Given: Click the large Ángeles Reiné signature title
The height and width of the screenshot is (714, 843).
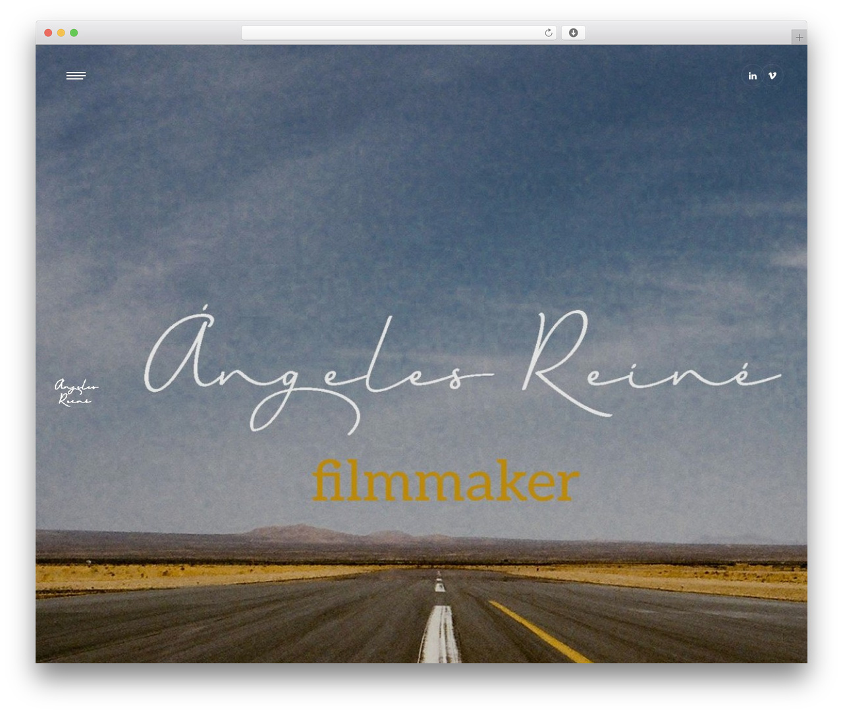Looking at the screenshot, I should 462,369.
